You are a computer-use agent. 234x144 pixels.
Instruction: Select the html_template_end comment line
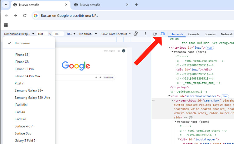tap(198, 83)
